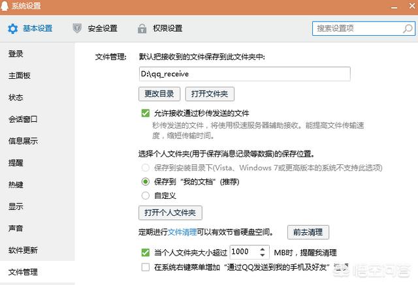Click the 打开个人文件夹 button
The image size is (418, 285).
click(170, 213)
